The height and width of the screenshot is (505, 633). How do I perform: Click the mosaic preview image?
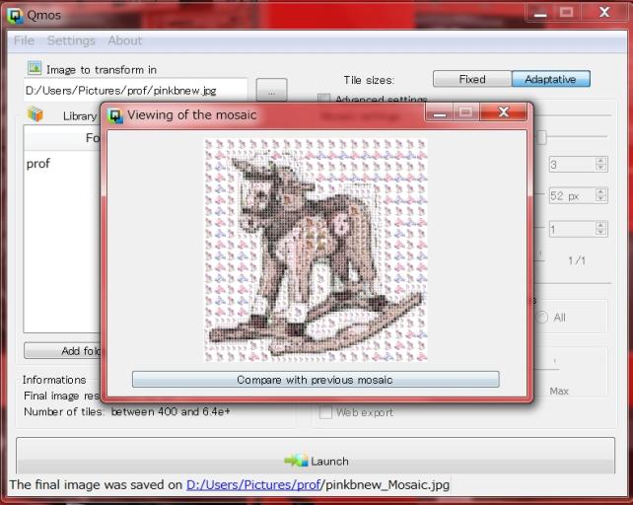(x=316, y=251)
